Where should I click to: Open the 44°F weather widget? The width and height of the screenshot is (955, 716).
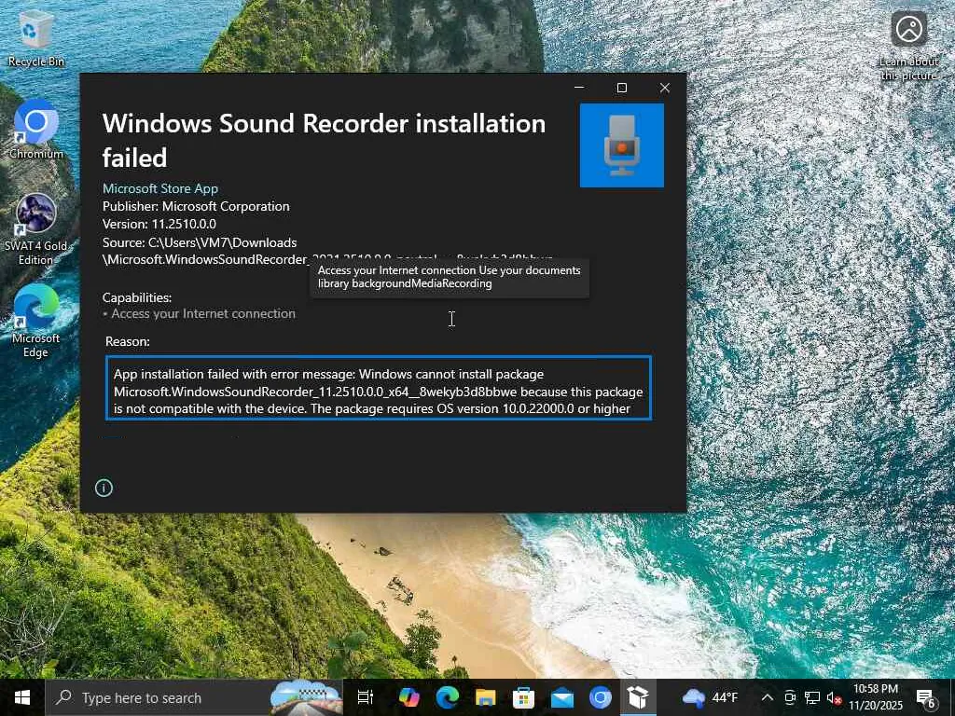click(710, 697)
